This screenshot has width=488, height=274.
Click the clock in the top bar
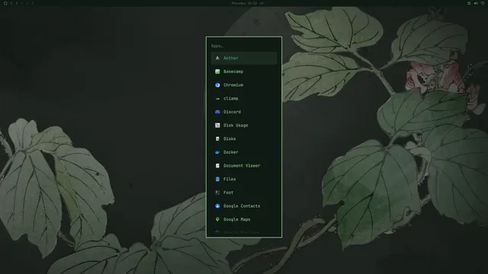[x=244, y=3]
